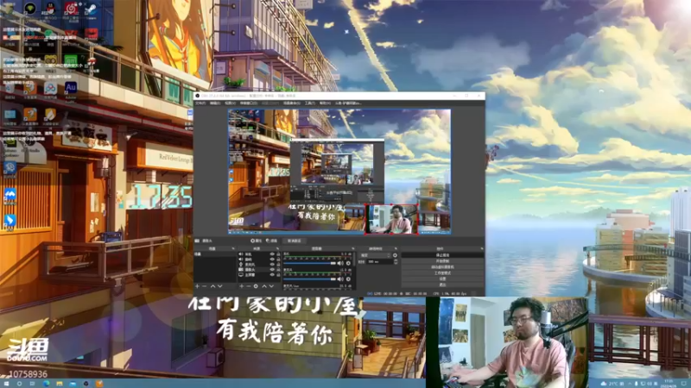Float the Controls dock via its header icon
Viewport: 691px width, 388px height.
481,248
